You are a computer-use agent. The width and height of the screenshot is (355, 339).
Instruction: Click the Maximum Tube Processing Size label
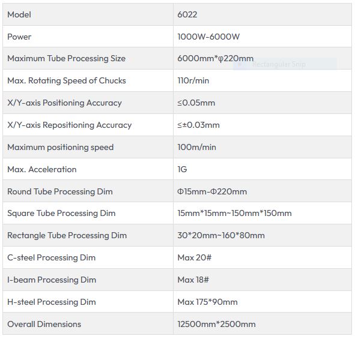(66, 59)
